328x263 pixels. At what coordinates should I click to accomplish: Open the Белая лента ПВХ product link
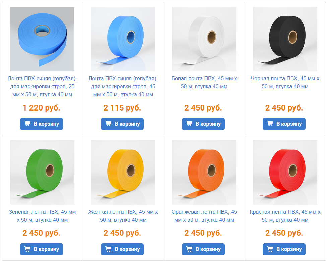pos(204,82)
